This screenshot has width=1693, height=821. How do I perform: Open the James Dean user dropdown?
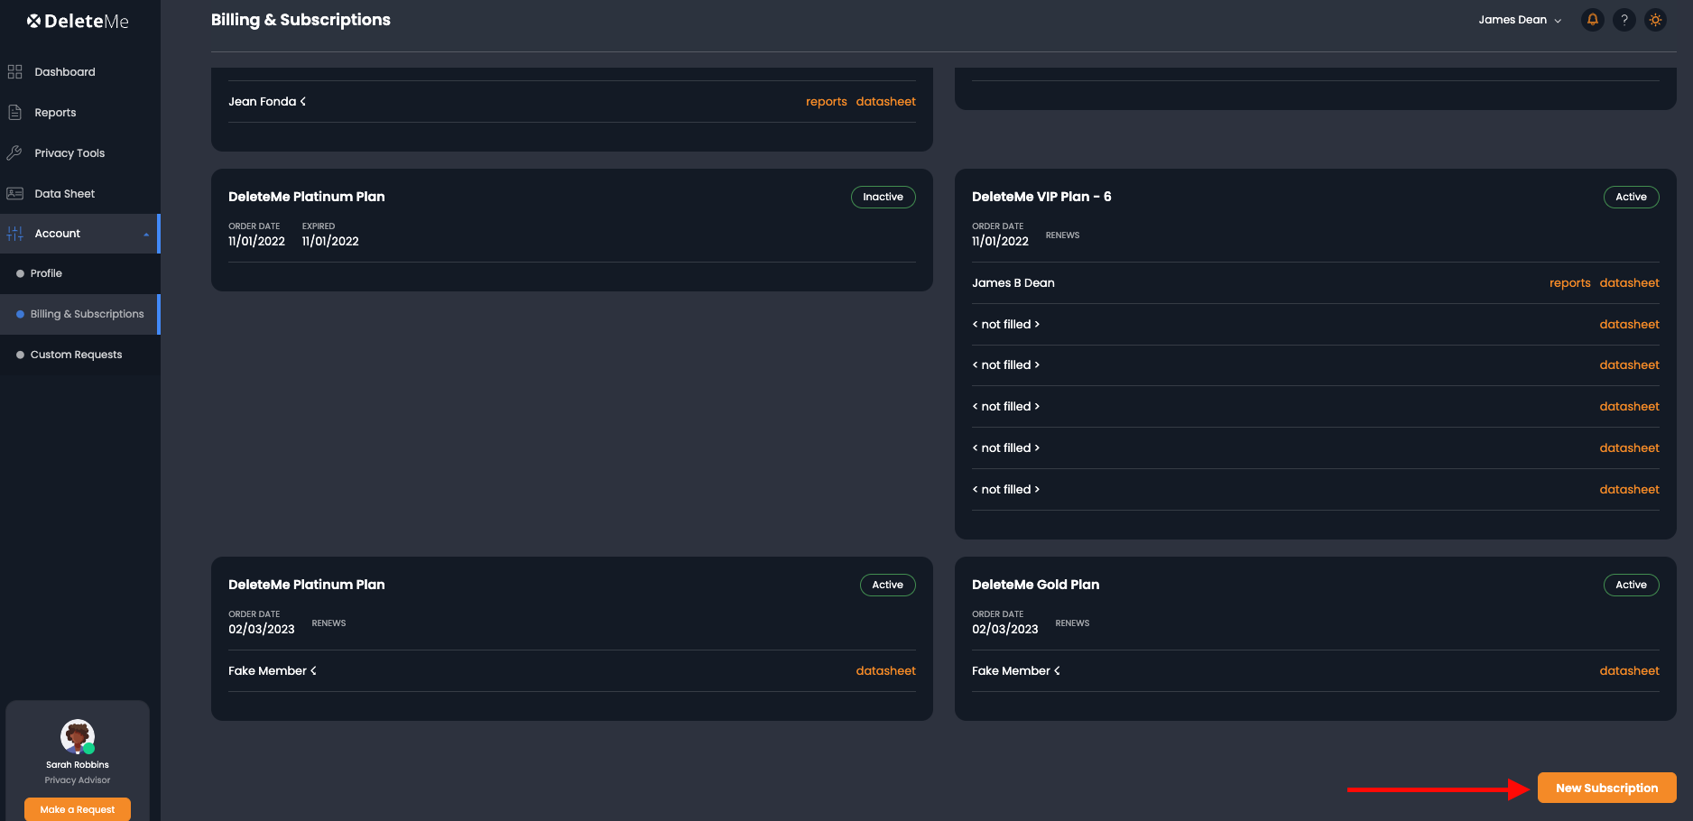pyautogui.click(x=1520, y=20)
